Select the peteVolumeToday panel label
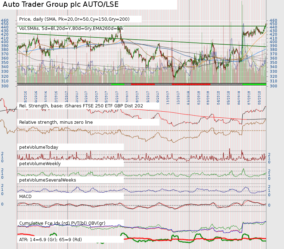 pos(38,147)
